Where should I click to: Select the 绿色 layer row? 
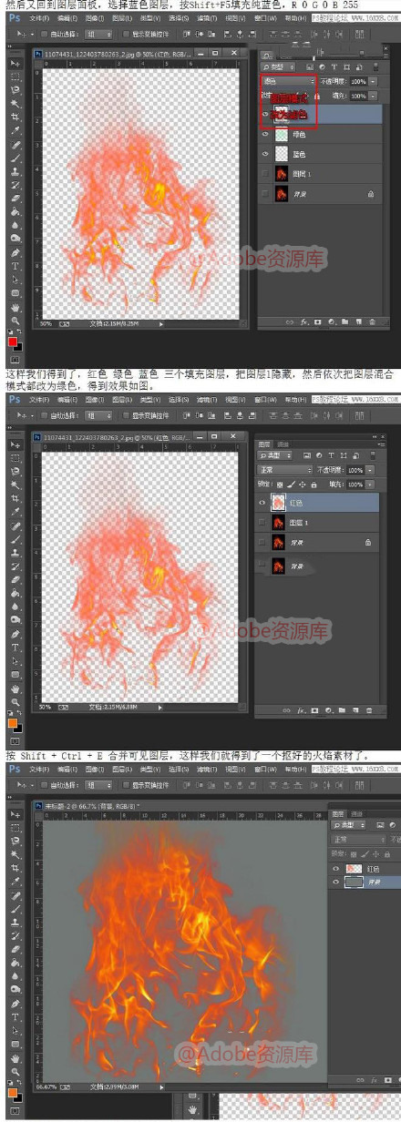coord(320,134)
